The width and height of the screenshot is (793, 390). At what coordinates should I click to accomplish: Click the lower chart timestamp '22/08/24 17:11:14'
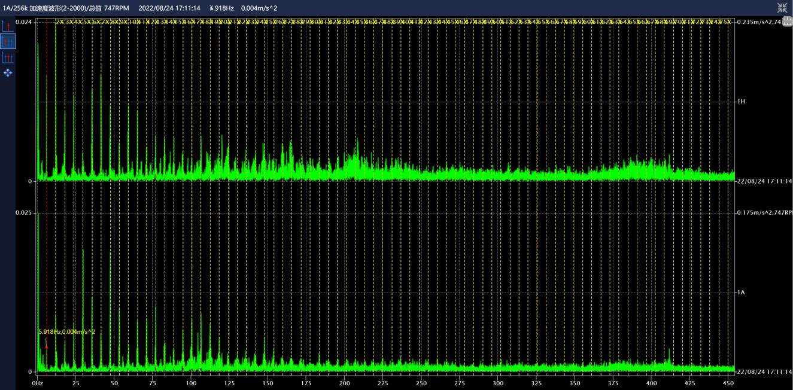tap(764, 372)
